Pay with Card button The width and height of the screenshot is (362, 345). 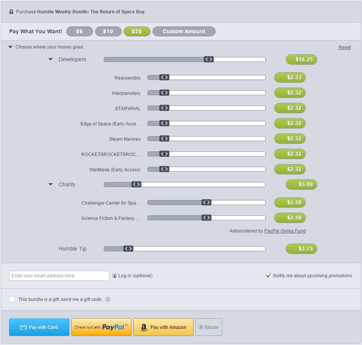pyautogui.click(x=39, y=327)
